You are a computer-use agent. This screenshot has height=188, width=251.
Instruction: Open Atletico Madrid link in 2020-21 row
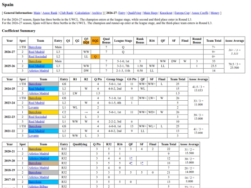pyautogui.click(x=39, y=154)
